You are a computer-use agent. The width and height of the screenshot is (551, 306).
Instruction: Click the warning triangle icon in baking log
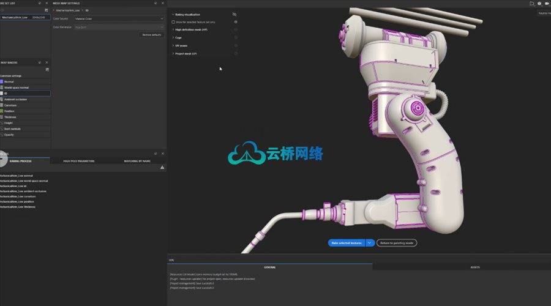(162, 167)
